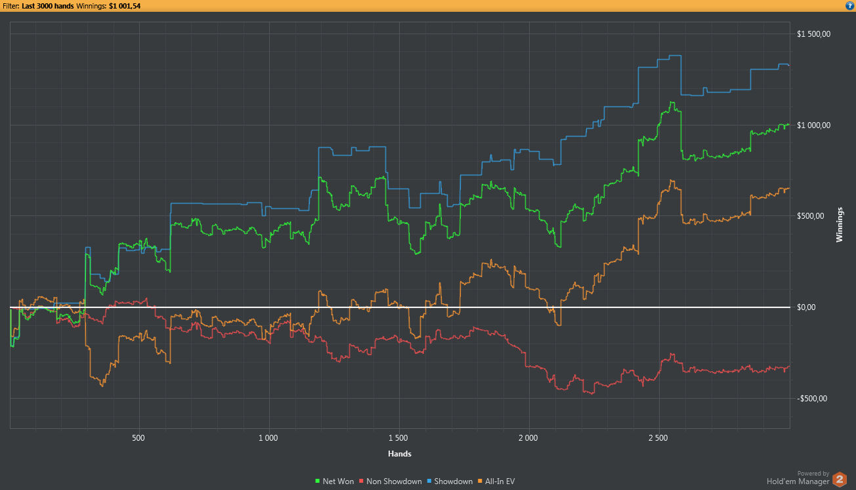856x490 pixels.
Task: Click the "$1 000,00" y-axis label
Action: [813, 125]
